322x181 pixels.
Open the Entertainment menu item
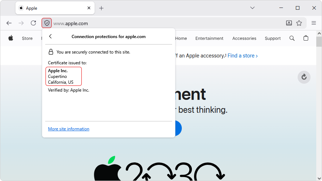(209, 38)
